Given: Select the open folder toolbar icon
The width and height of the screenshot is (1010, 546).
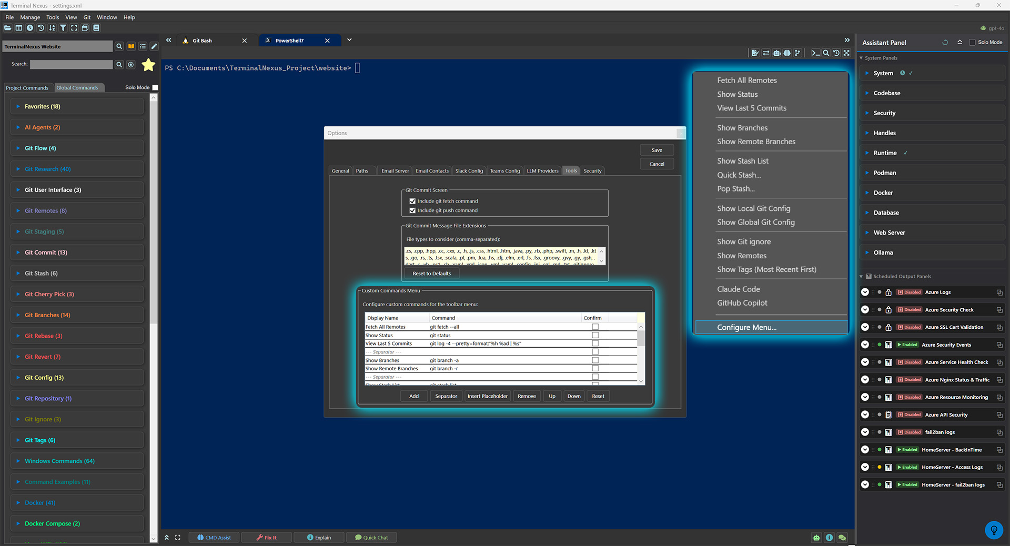Looking at the screenshot, I should click(8, 28).
